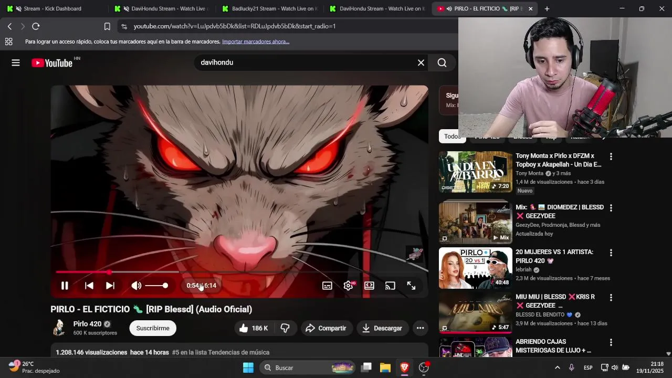
Task: Click ESP keyboard language indicator
Action: click(x=588, y=367)
